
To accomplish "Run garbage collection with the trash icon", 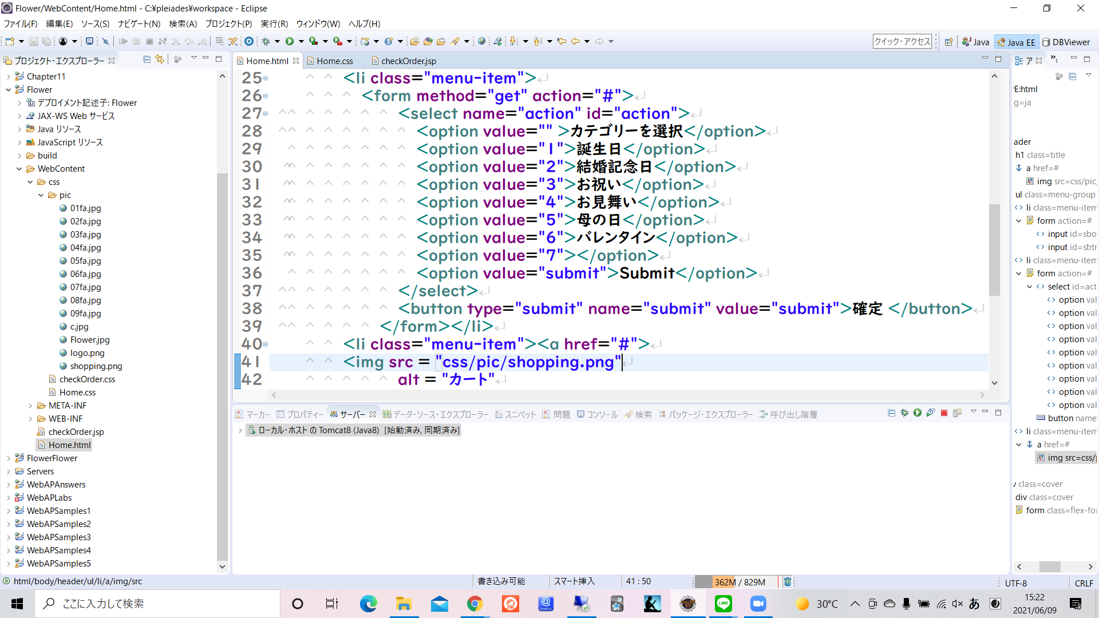I will click(788, 581).
